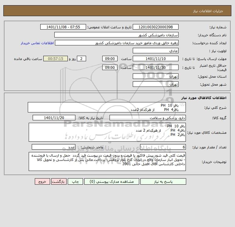Viewport: 235px width, 227px height.
Task: Click unit of measure field 'عدد'
Action: (x=53, y=147)
